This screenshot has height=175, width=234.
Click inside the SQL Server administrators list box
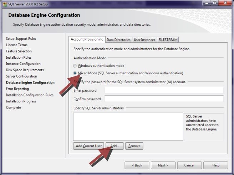[128, 127]
